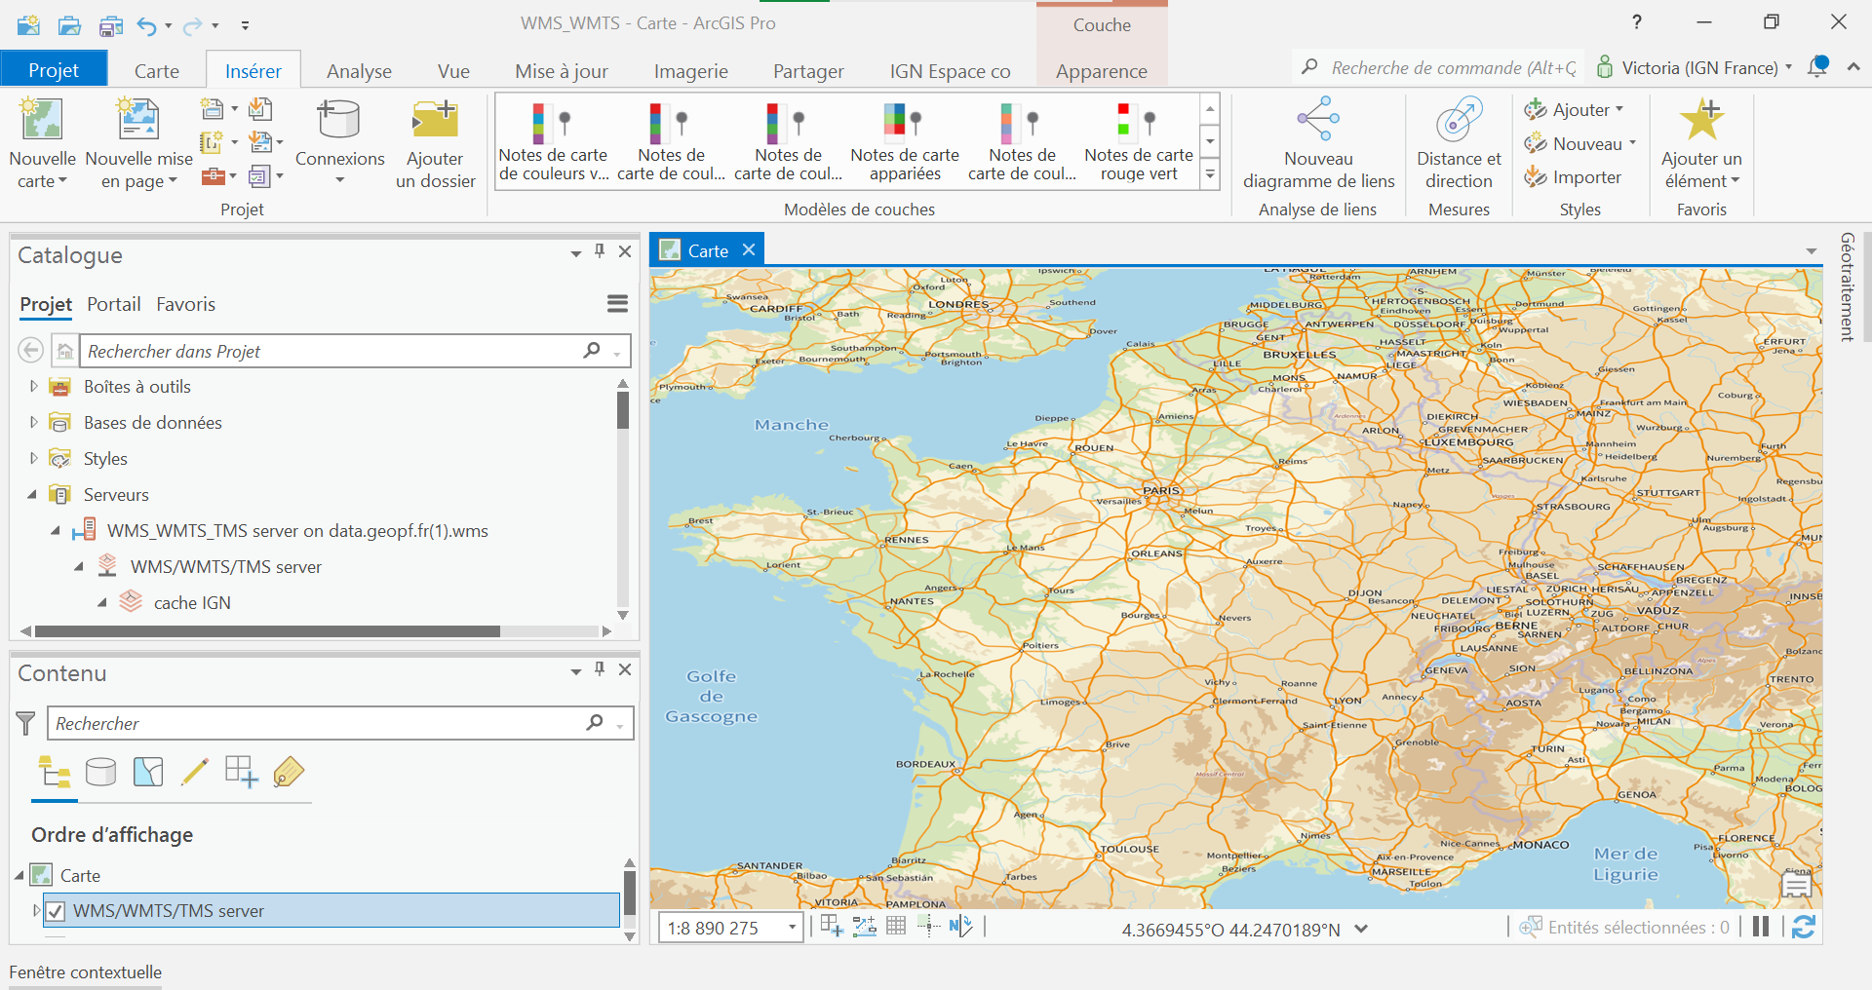Image resolution: width=1872 pixels, height=990 pixels.
Task: Open the Géotraitement side pane
Action: [1847, 286]
